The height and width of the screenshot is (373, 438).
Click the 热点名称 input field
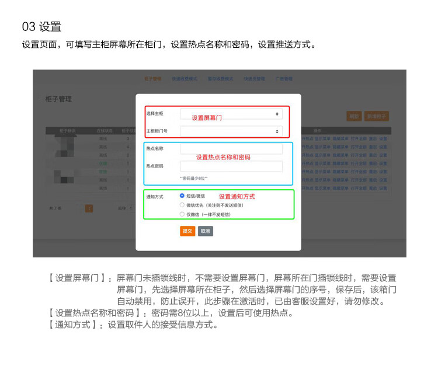pos(231,149)
